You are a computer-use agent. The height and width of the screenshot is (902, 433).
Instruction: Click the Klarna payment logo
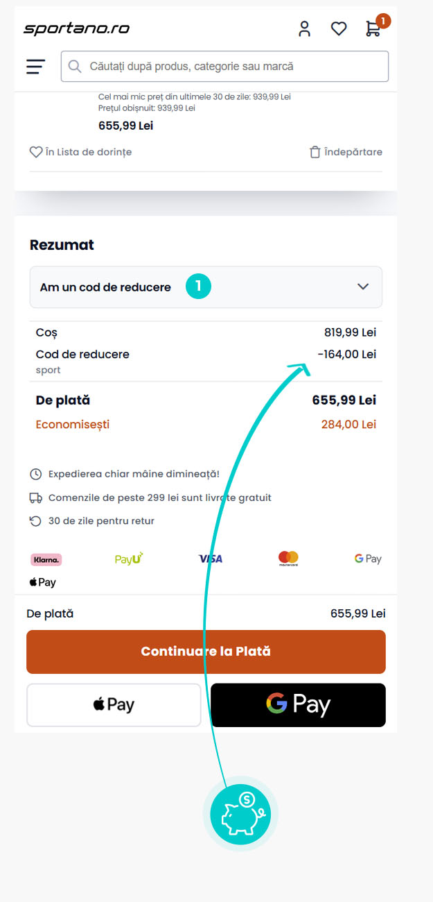(46, 559)
